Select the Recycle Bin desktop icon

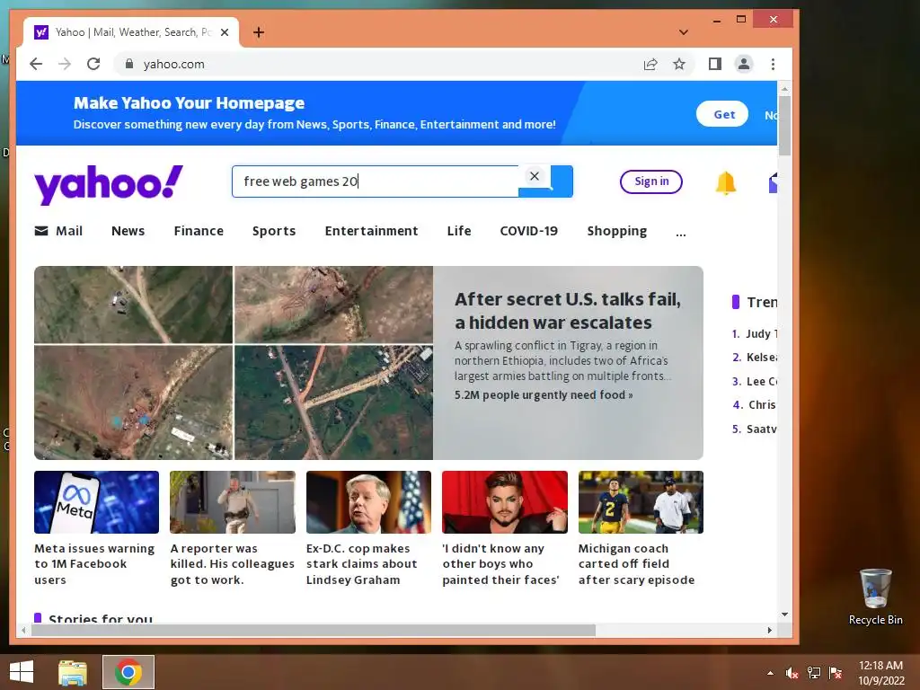pos(875,597)
